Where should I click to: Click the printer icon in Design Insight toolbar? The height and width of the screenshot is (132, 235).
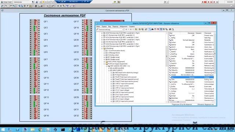tap(41, 6)
